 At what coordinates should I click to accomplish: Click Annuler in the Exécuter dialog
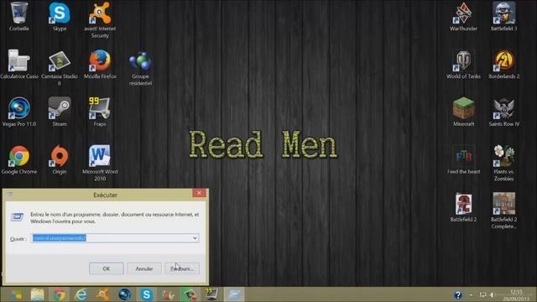(x=144, y=268)
